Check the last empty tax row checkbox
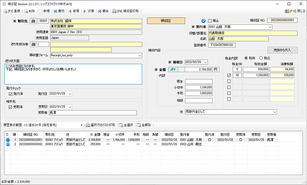Viewport: 307px width, 185px height. [229, 99]
